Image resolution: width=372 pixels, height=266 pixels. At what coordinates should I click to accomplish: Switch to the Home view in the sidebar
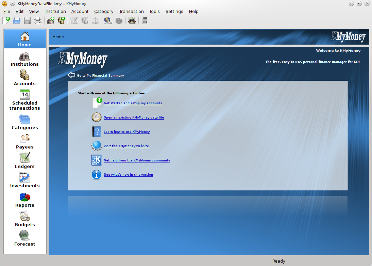[x=25, y=39]
